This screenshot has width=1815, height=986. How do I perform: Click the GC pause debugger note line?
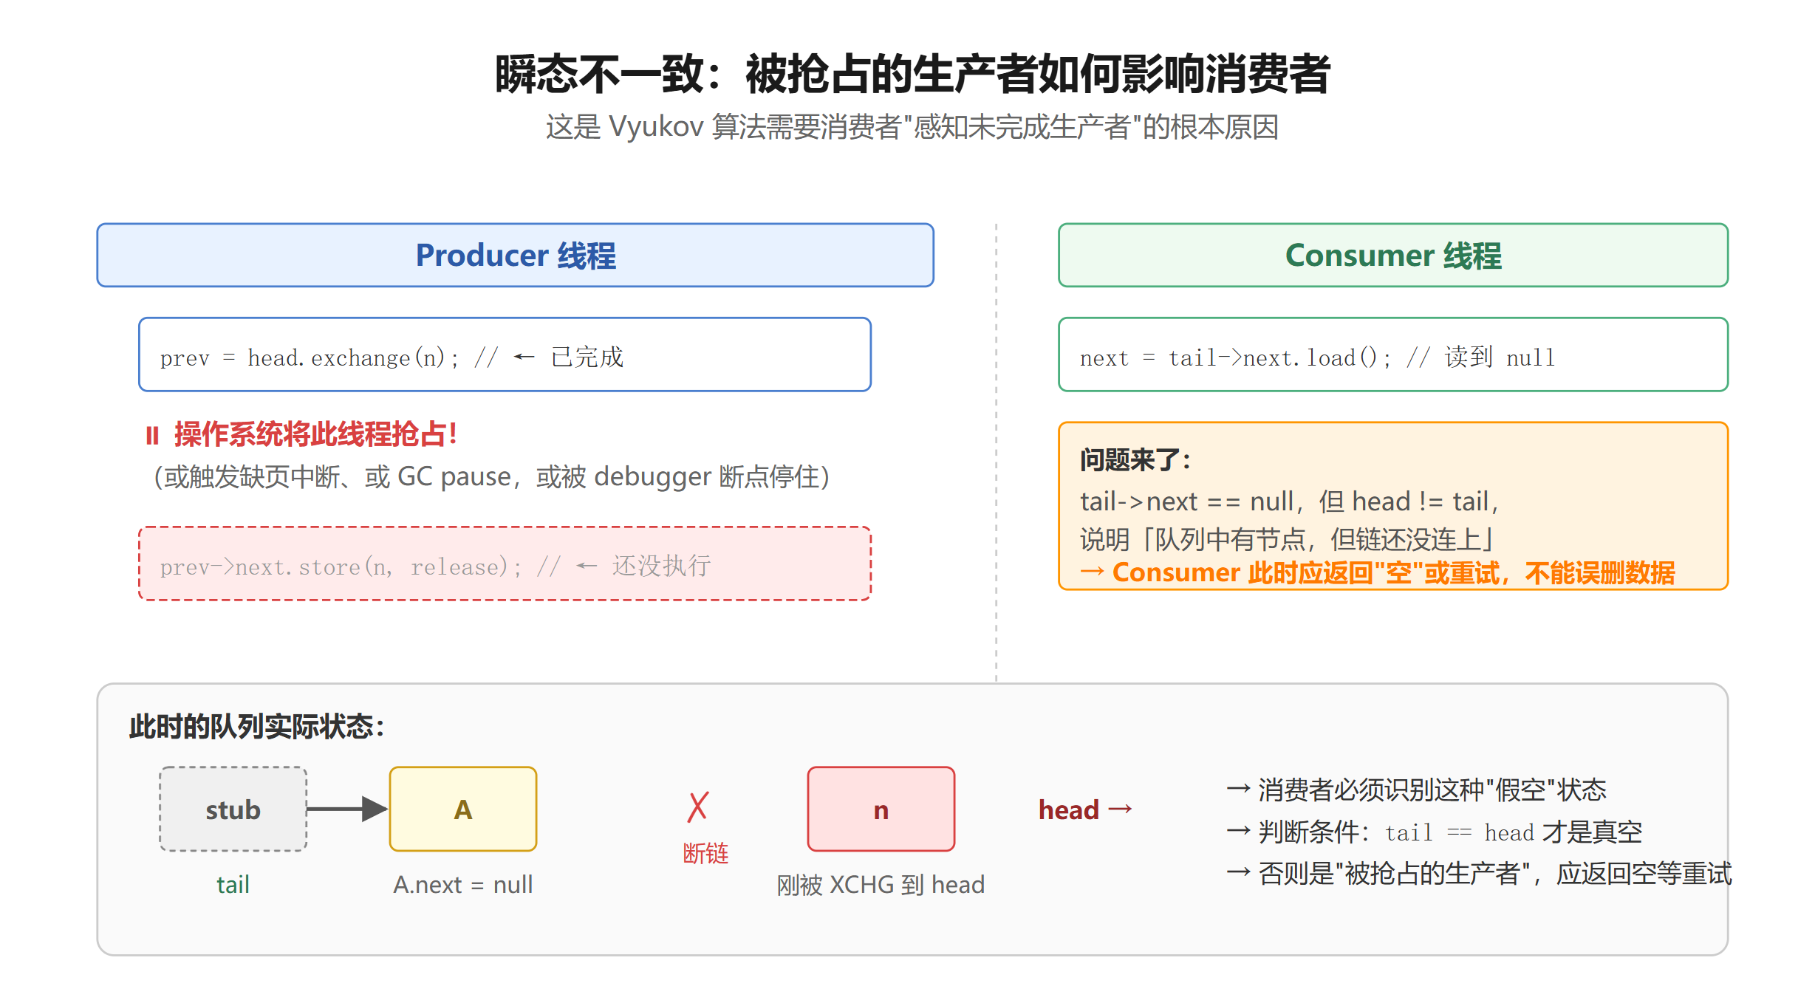(x=491, y=476)
